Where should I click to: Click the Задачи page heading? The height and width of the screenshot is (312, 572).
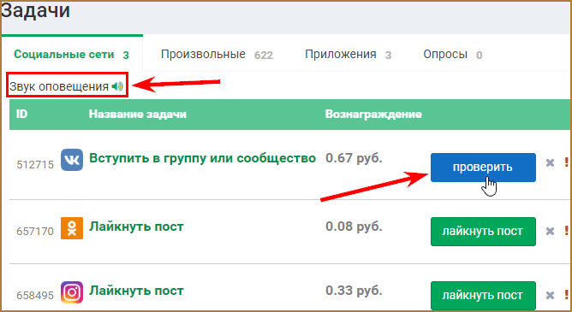36,10
